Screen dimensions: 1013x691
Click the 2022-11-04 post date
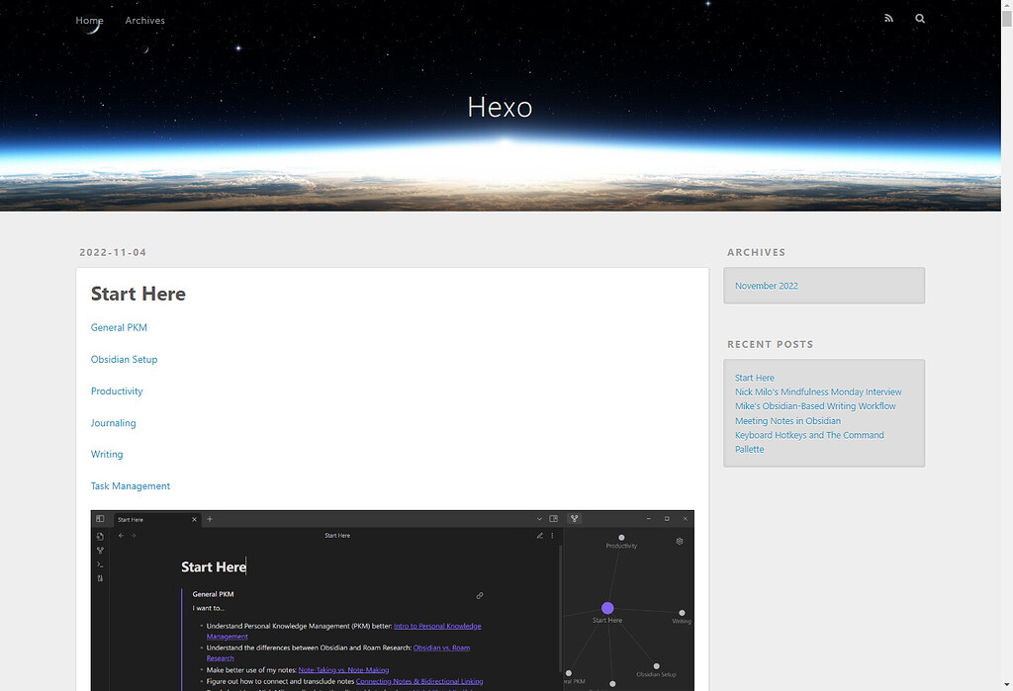(113, 252)
